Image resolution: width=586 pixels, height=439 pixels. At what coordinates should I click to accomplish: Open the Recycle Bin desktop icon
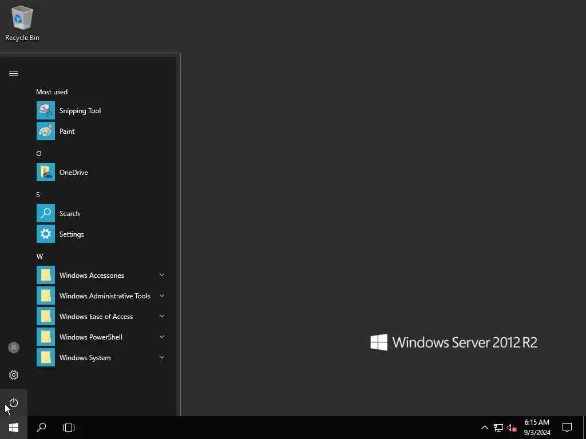[x=22, y=23]
